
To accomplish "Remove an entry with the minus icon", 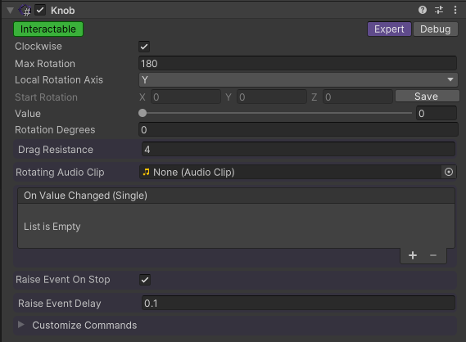I will click(433, 255).
